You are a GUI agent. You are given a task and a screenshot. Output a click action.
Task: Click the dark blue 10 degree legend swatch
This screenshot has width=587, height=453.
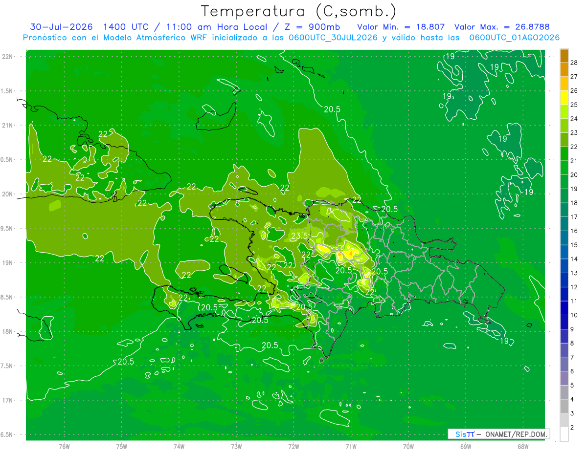564,308
